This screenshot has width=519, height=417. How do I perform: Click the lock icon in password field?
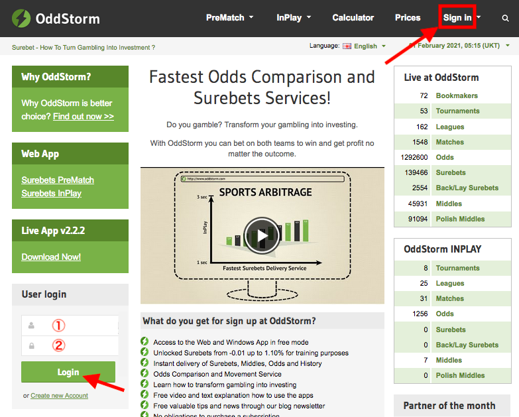click(31, 346)
